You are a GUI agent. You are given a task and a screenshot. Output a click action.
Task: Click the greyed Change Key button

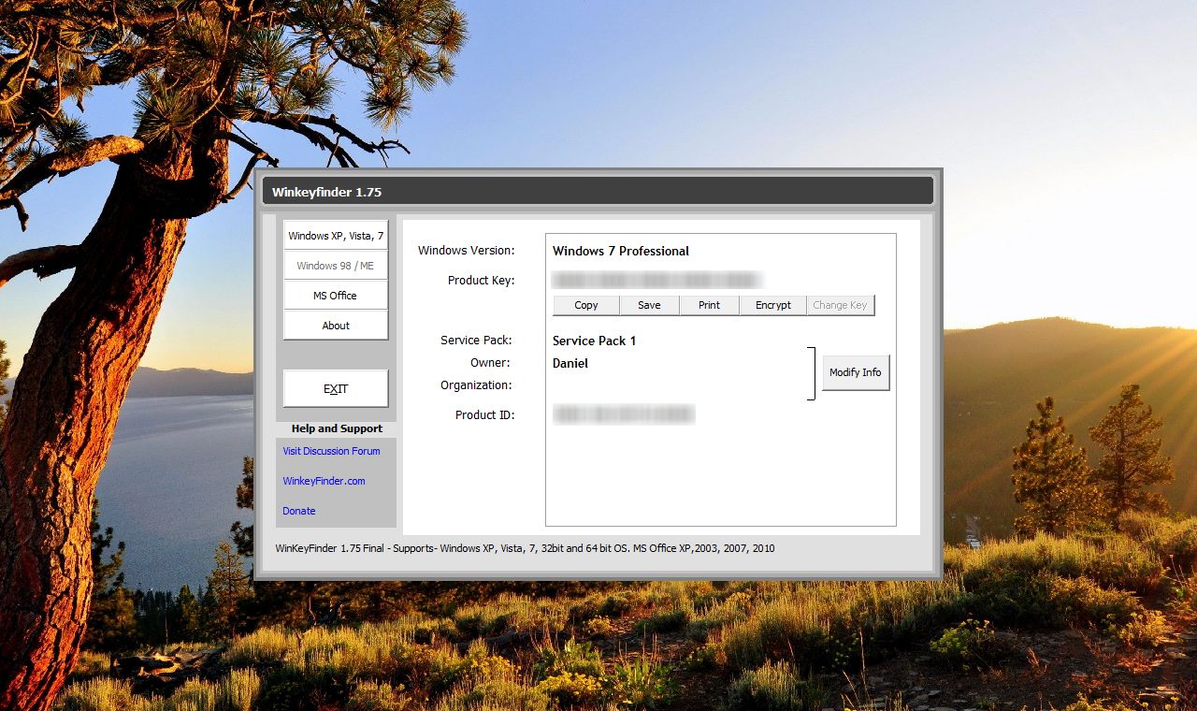840,305
